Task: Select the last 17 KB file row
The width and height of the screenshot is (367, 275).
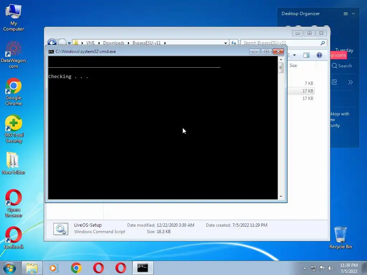Action: (x=301, y=98)
